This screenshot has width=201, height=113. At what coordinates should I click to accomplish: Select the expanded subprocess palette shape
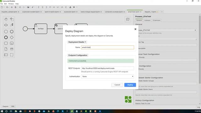click(x=12, y=43)
